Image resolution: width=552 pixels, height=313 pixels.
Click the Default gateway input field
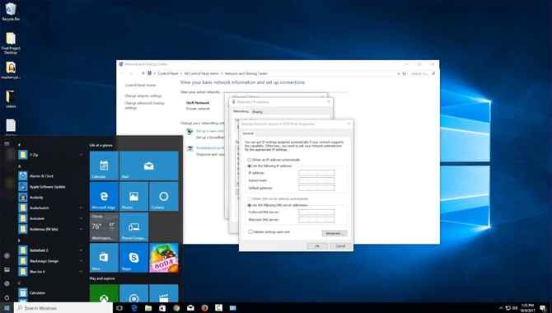click(x=316, y=188)
